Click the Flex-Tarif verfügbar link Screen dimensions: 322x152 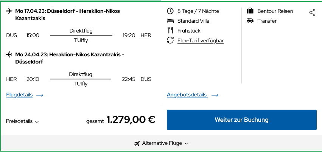coord(201,40)
